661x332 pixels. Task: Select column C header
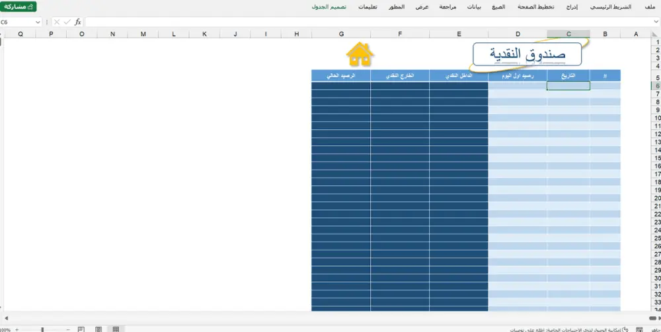(x=568, y=34)
